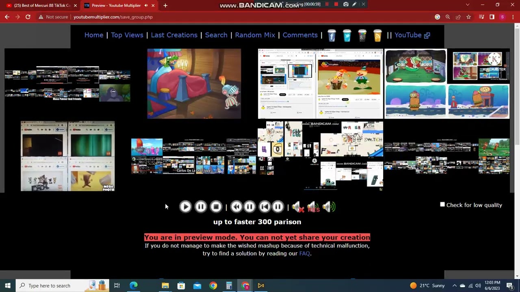The width and height of the screenshot is (520, 292).
Task: Open the Bandicam drawing pencil tool
Action: tap(354, 4)
